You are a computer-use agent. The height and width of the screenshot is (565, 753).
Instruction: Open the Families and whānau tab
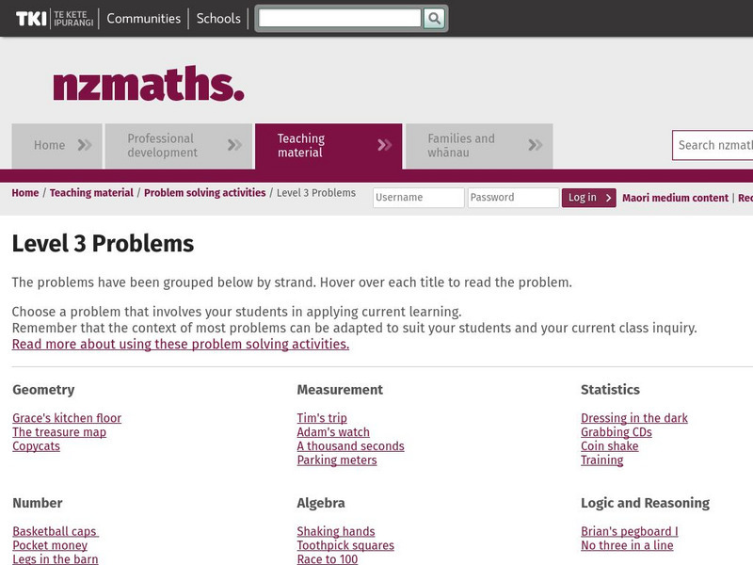pos(479,146)
